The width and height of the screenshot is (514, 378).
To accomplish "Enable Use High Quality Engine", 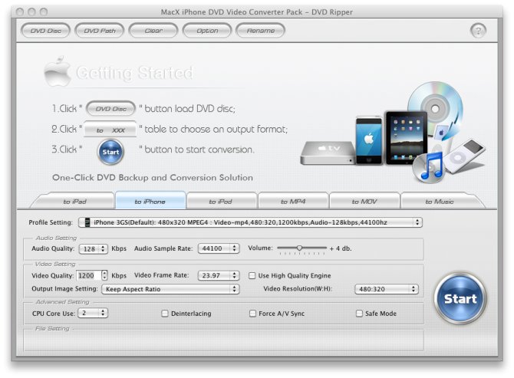I will [252, 275].
